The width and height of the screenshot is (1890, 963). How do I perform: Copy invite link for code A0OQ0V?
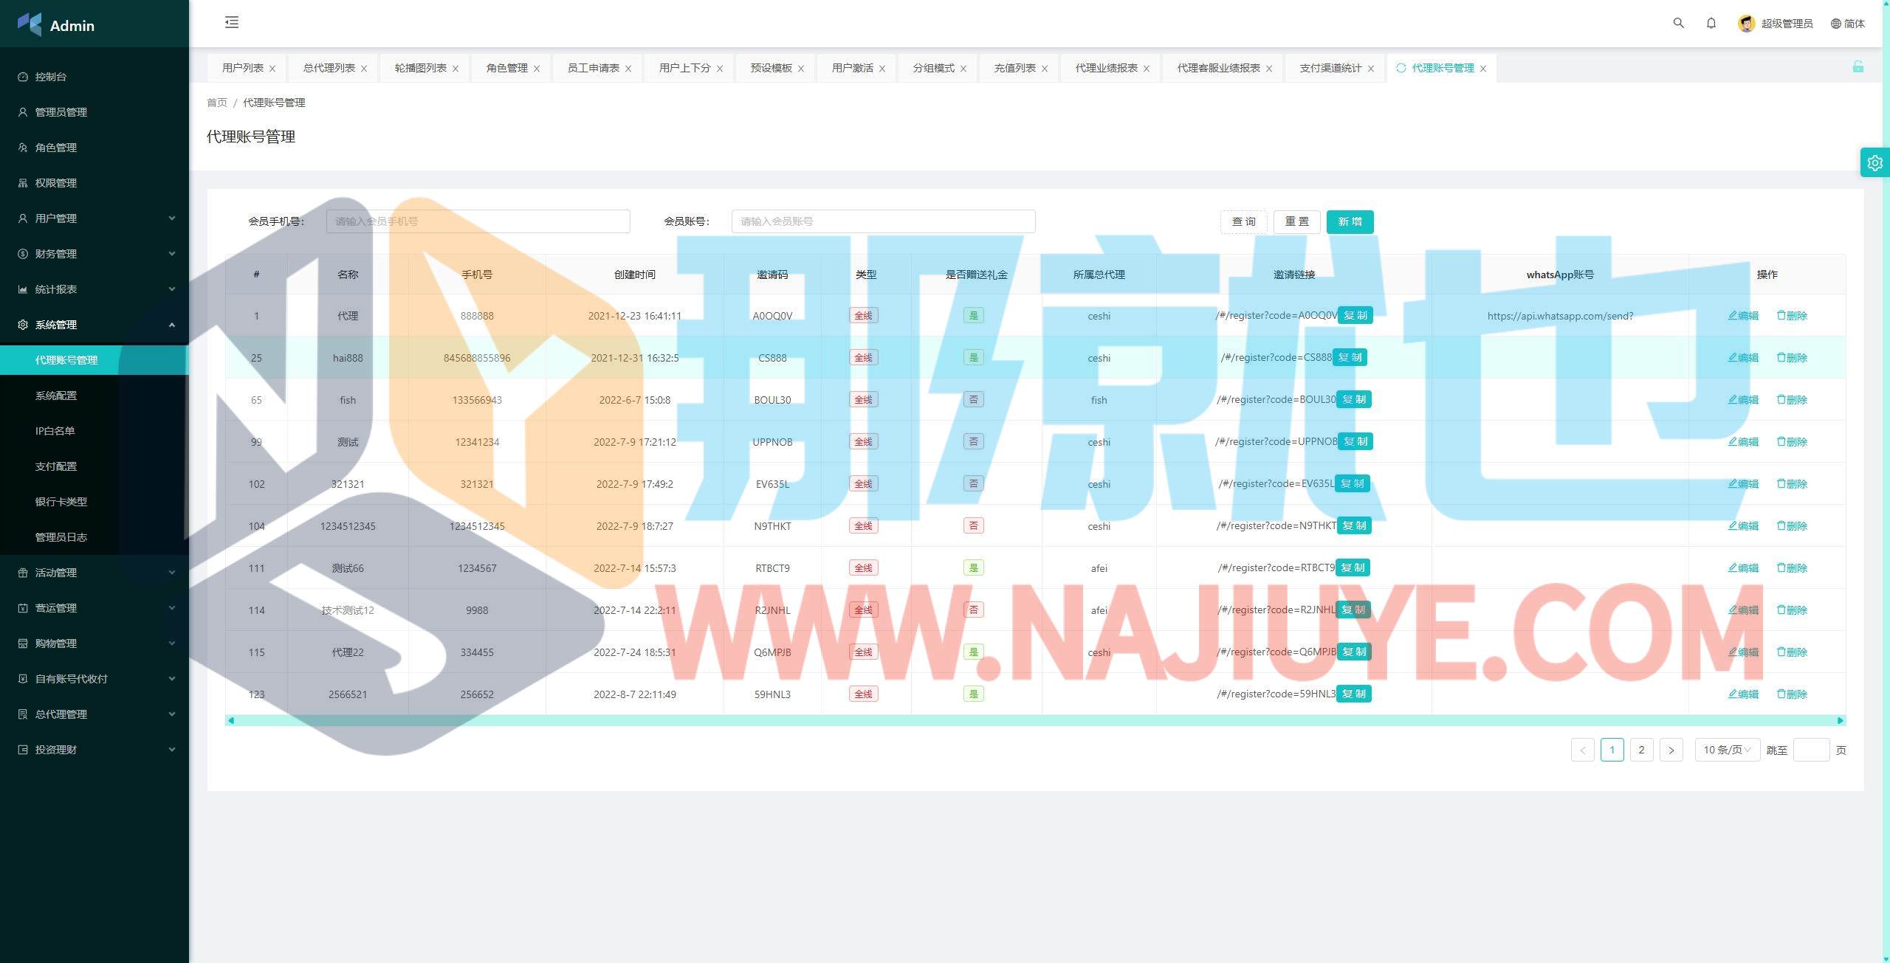coord(1355,316)
